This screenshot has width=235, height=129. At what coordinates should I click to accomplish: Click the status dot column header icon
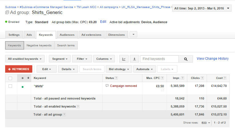click(23, 78)
